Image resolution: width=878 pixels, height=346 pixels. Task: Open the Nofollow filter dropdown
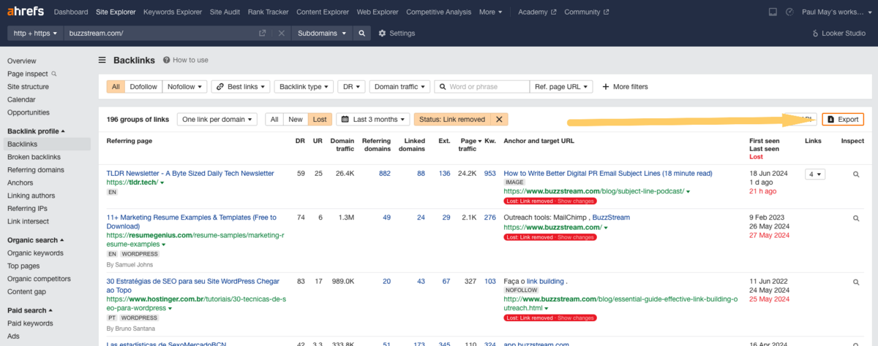coord(184,87)
